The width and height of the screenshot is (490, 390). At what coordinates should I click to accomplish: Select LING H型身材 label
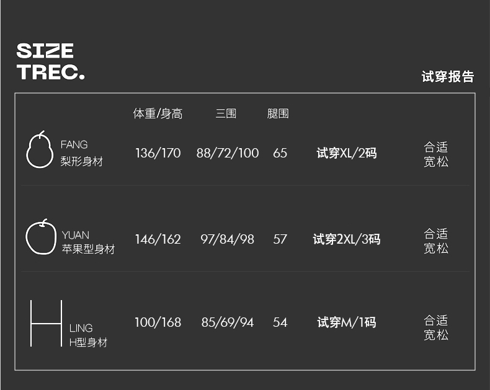tap(87, 335)
